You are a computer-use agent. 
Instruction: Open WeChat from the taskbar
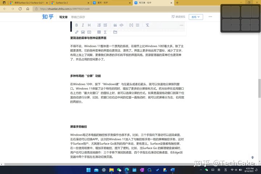pyautogui.click(x=119, y=170)
